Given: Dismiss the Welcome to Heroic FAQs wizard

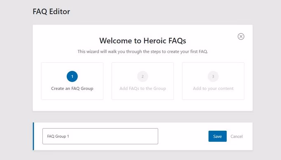Looking at the screenshot, I should [x=241, y=36].
